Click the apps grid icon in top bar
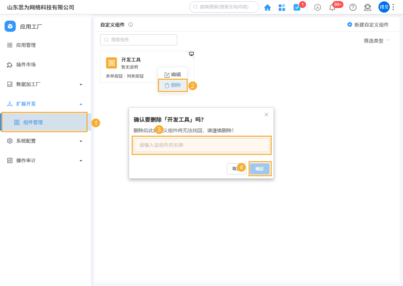 (282, 7)
